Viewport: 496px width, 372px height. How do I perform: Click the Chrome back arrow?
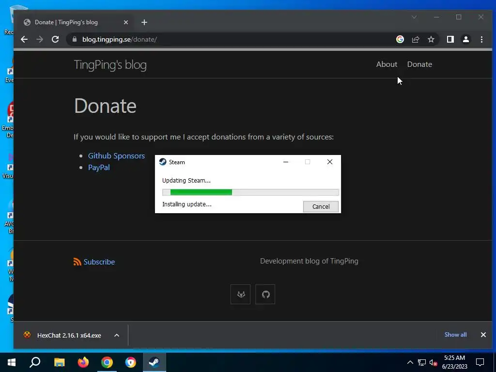pos(24,39)
